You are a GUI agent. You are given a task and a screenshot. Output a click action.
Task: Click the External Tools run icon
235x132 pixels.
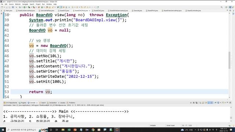[34, 7]
